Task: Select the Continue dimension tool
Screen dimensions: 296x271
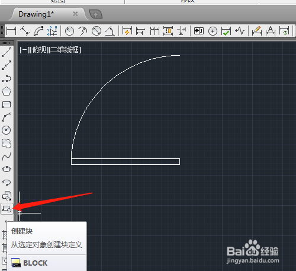Action: (x=155, y=31)
